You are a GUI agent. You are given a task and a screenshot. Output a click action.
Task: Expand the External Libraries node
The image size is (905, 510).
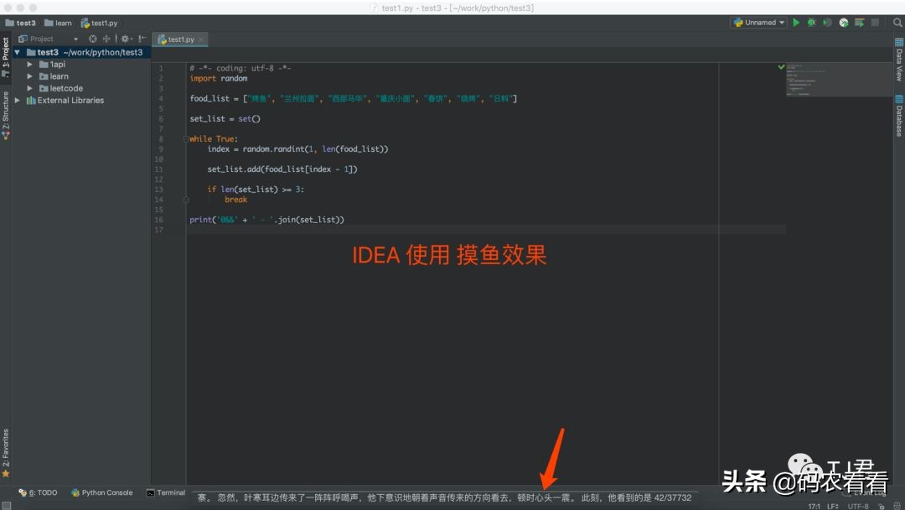coord(19,100)
